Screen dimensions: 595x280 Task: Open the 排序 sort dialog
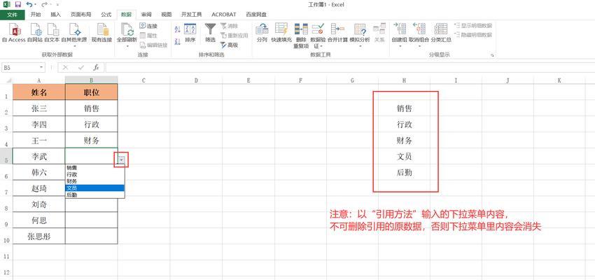click(190, 33)
